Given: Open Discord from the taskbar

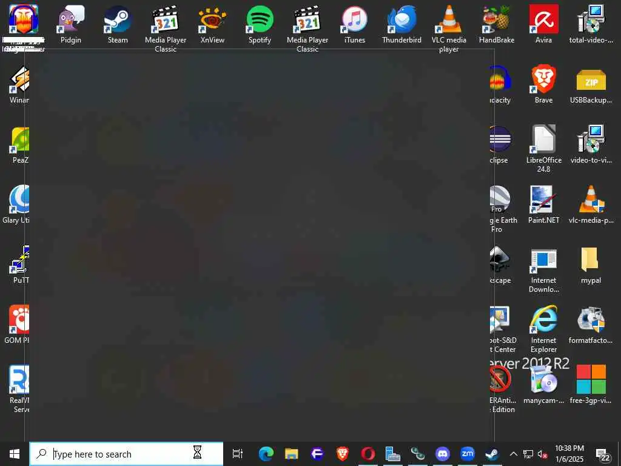Looking at the screenshot, I should pos(442,454).
